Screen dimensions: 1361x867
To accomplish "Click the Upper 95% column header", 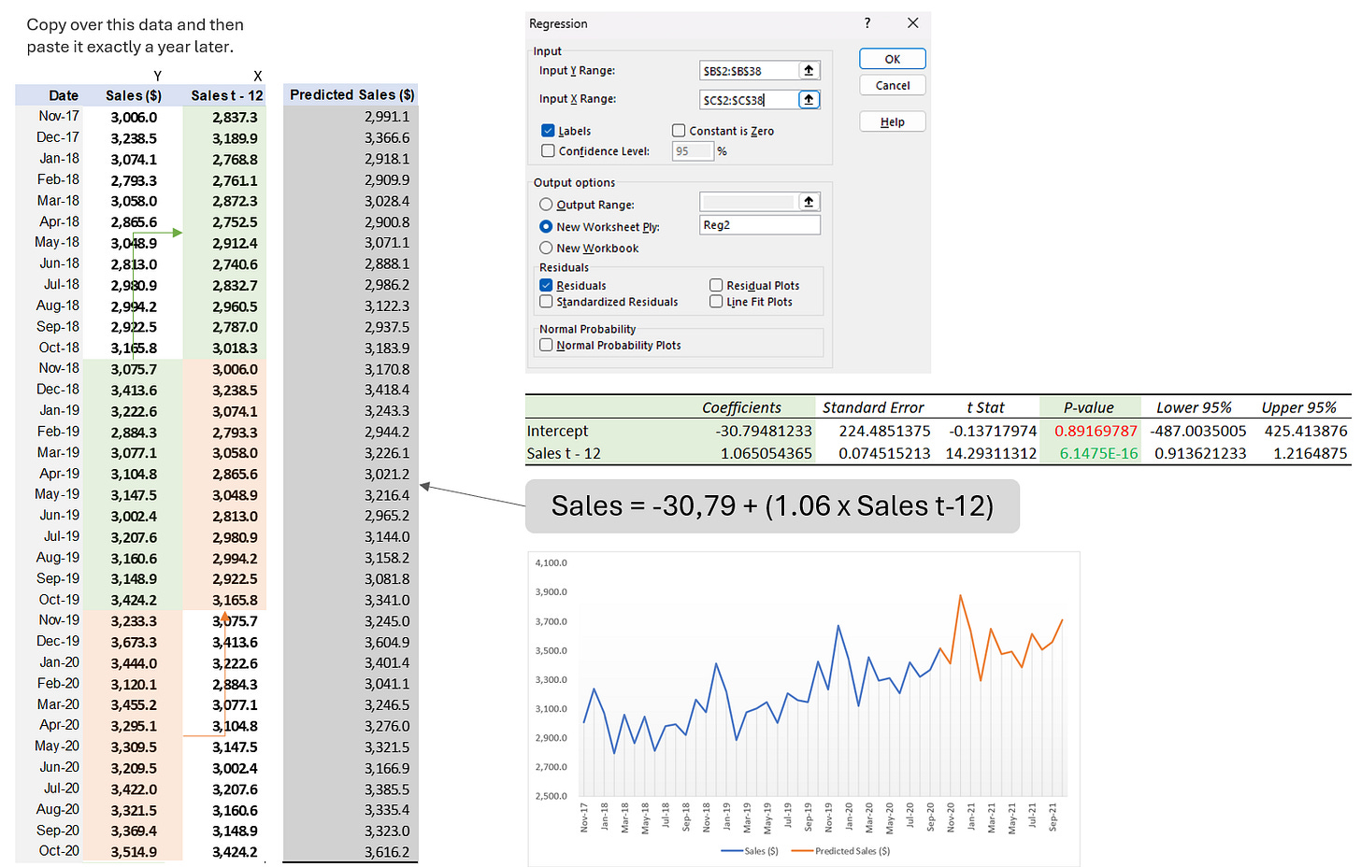I will [x=1298, y=407].
